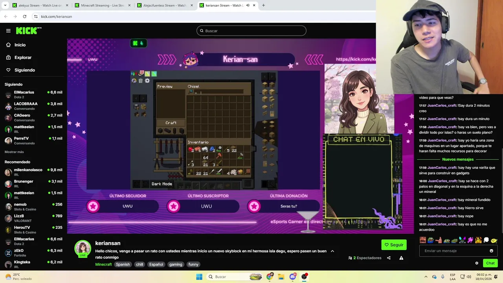Insert the fire flame emote

[478, 240]
